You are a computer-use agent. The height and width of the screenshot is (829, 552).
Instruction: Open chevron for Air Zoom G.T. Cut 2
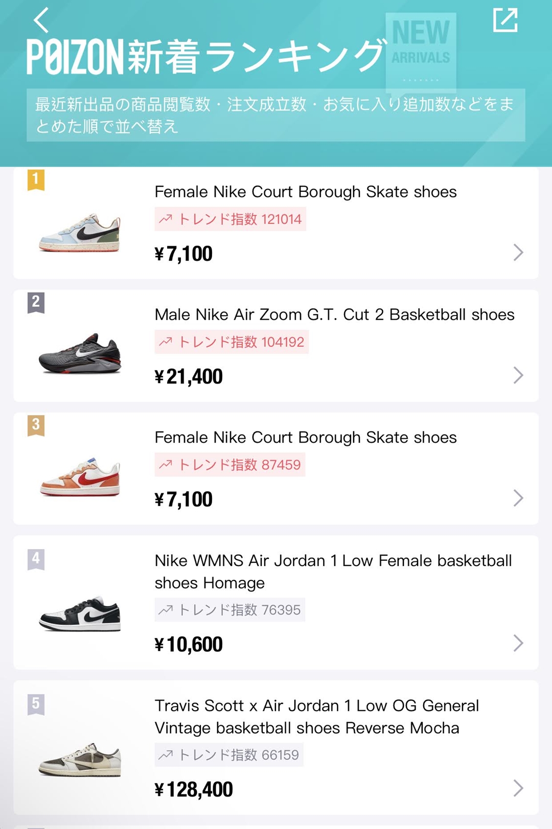[x=518, y=375]
